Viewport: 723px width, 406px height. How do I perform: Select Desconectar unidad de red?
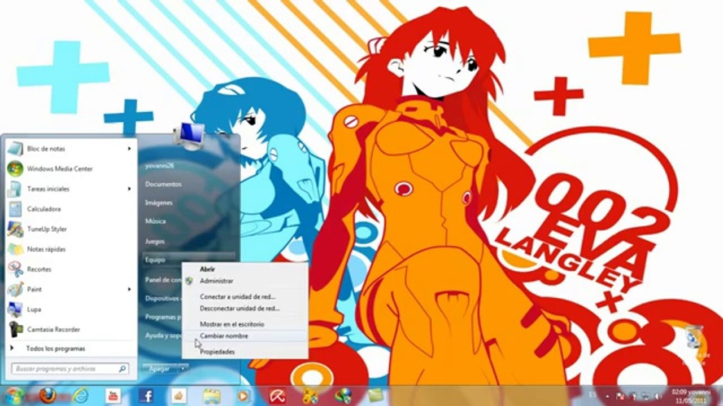tap(245, 308)
